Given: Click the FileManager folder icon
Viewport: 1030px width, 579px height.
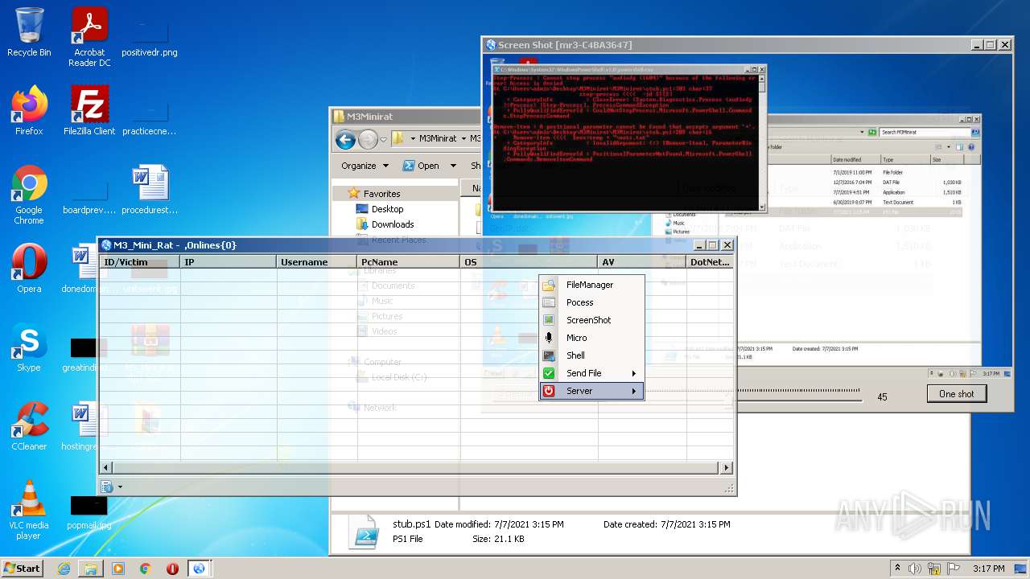Looking at the screenshot, I should click(x=549, y=285).
